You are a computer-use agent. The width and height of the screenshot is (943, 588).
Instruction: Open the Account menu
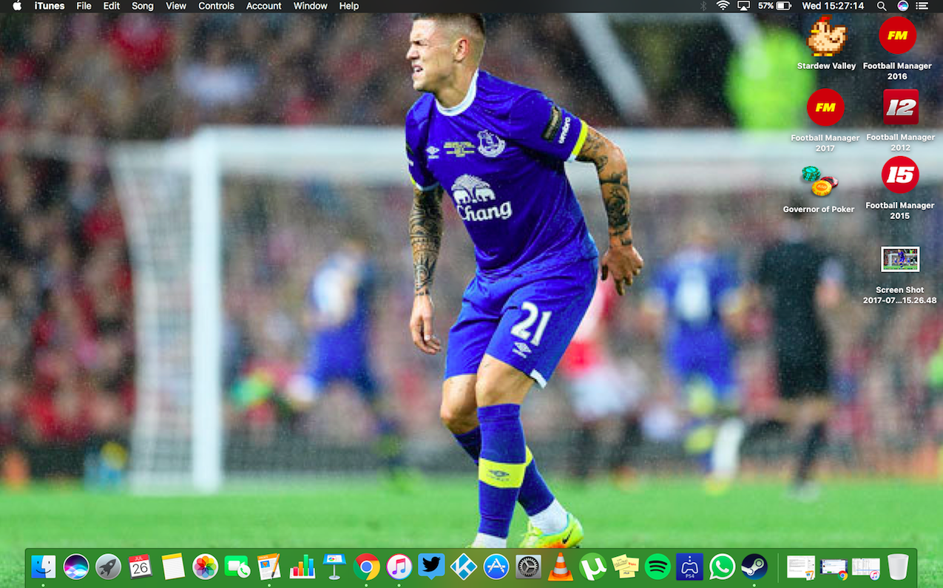pos(264,6)
